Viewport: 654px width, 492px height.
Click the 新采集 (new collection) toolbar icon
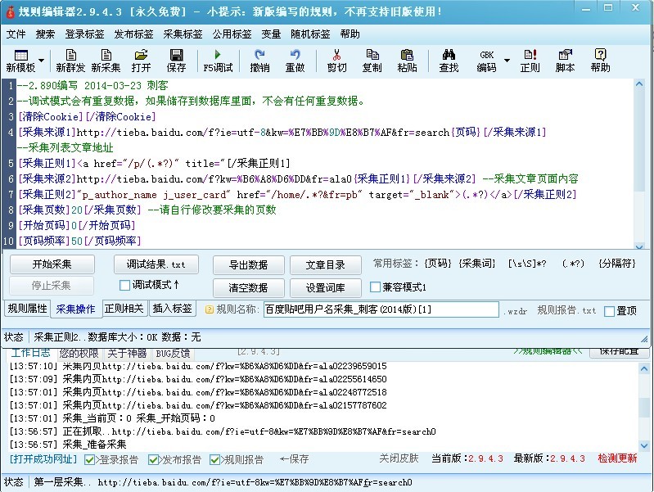[x=106, y=61]
